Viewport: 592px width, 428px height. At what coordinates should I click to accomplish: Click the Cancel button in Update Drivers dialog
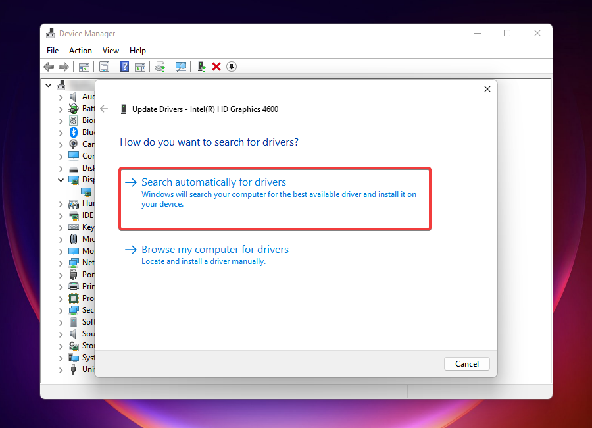[x=466, y=363]
